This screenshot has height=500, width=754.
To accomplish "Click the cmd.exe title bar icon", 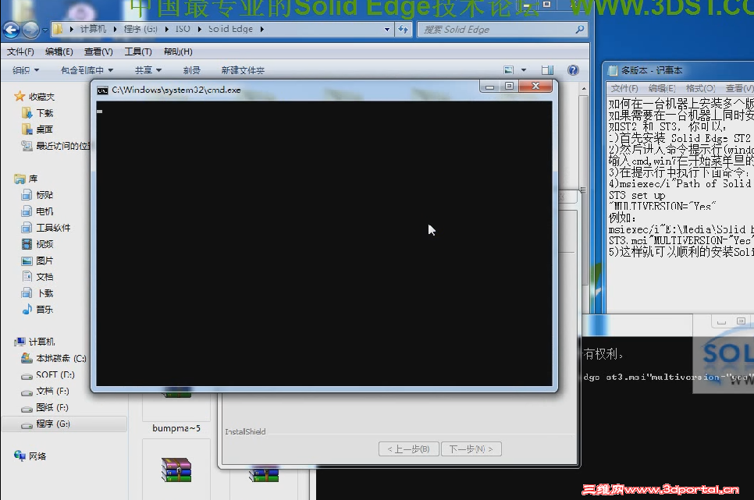I will [x=102, y=90].
